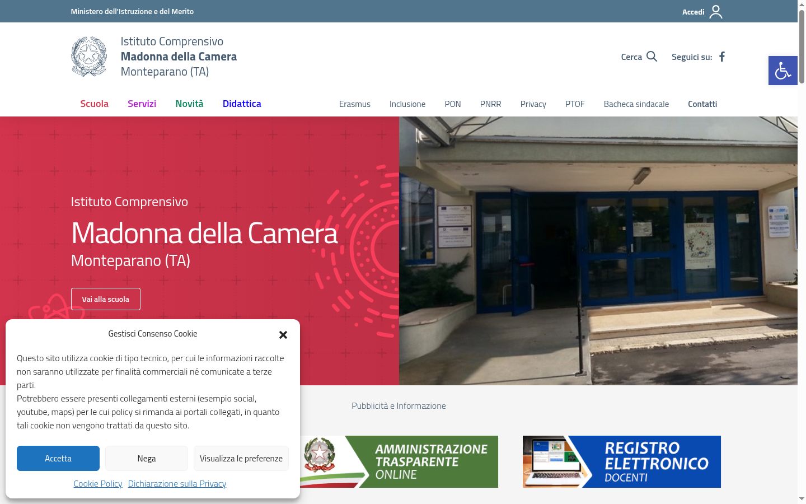Click the school entrance hero photo

coord(598,251)
